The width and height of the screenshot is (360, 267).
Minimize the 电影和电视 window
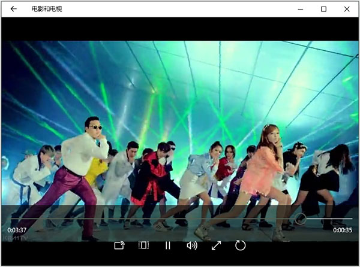[301, 9]
